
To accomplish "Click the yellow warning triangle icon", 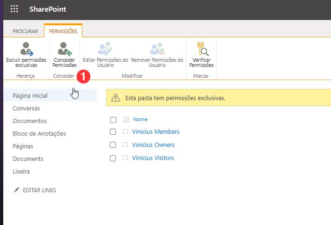I will (116, 98).
